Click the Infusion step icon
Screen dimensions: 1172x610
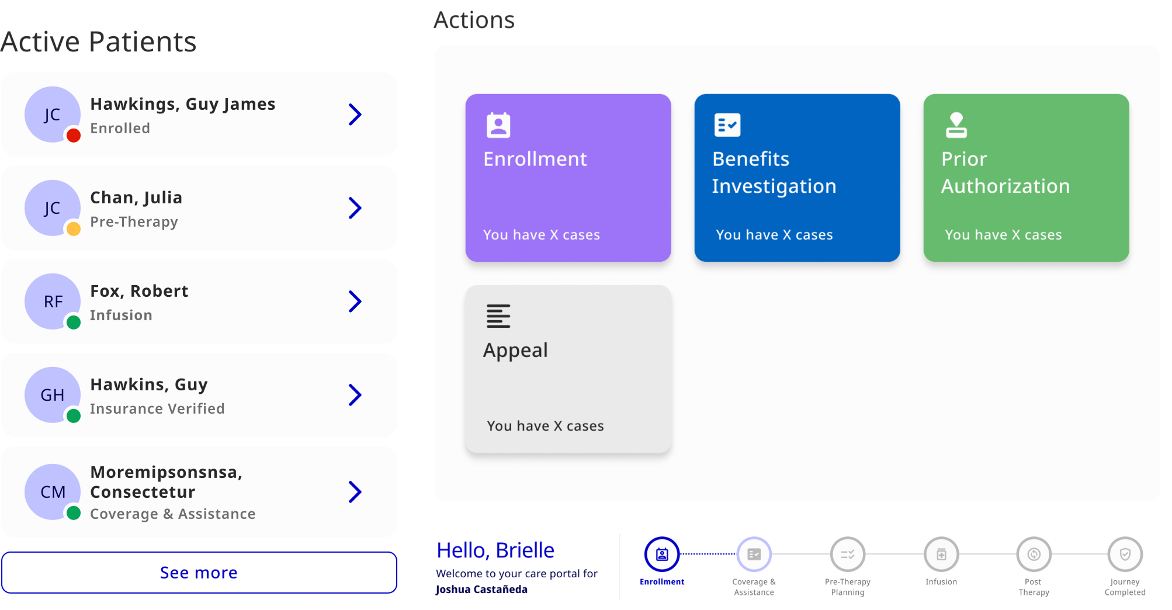coord(941,554)
